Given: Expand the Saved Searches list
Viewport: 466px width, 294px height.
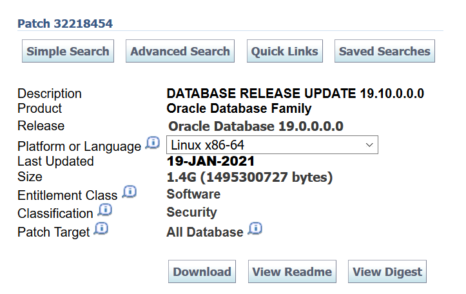Looking at the screenshot, I should 384,52.
